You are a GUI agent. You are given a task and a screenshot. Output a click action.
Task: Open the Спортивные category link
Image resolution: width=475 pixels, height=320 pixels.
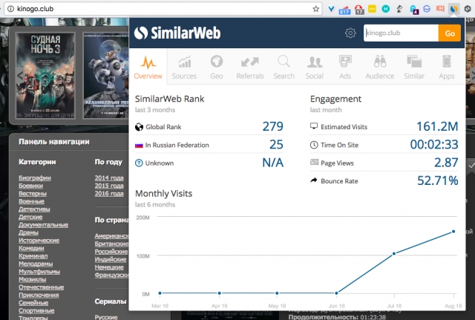[36, 310]
